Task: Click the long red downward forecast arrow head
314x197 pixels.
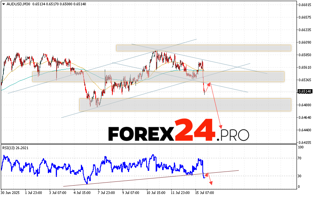Action: coord(221,127)
